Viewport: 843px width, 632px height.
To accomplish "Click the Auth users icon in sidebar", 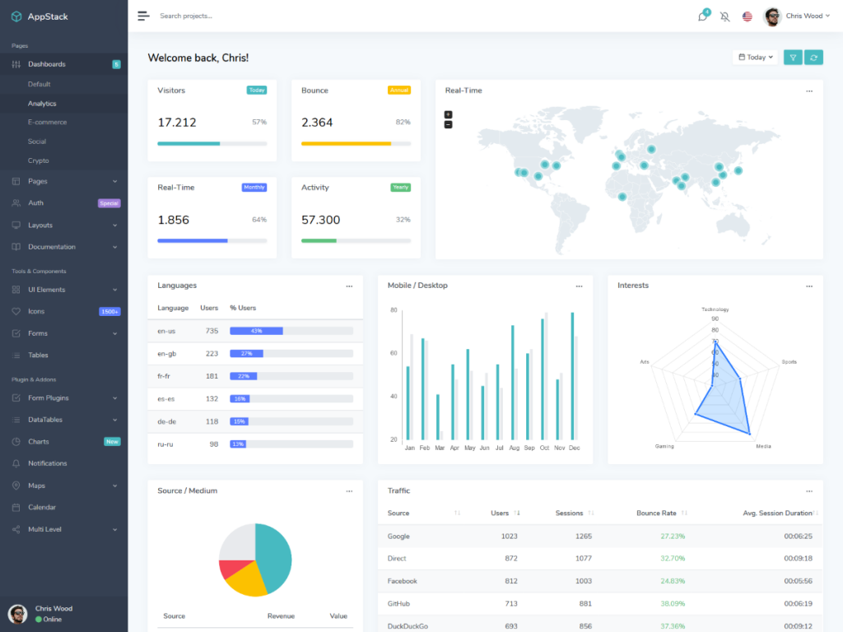I will pos(16,203).
